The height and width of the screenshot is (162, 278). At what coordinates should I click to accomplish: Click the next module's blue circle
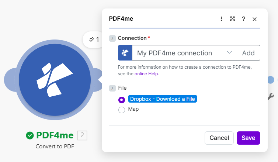click(x=271, y=80)
